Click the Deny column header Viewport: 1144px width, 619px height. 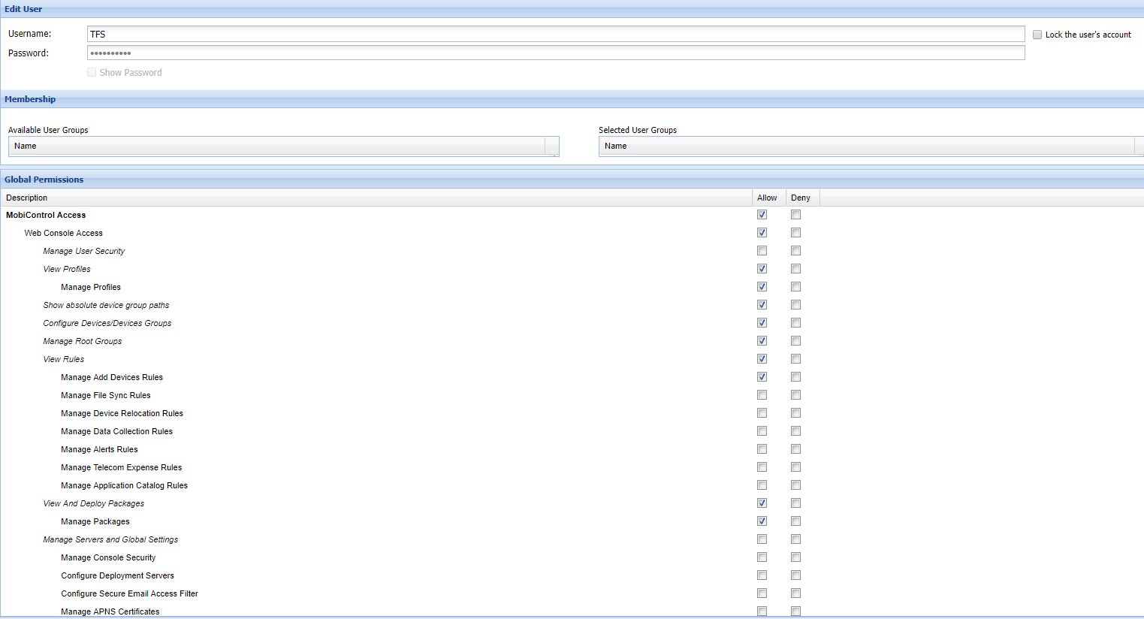point(801,198)
